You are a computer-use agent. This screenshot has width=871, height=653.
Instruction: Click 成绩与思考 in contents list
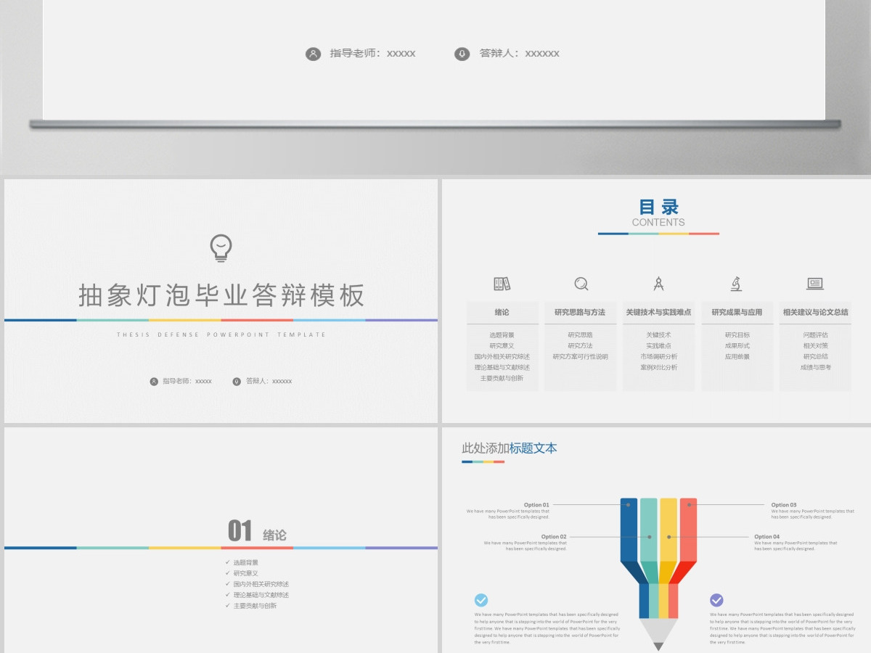point(816,368)
